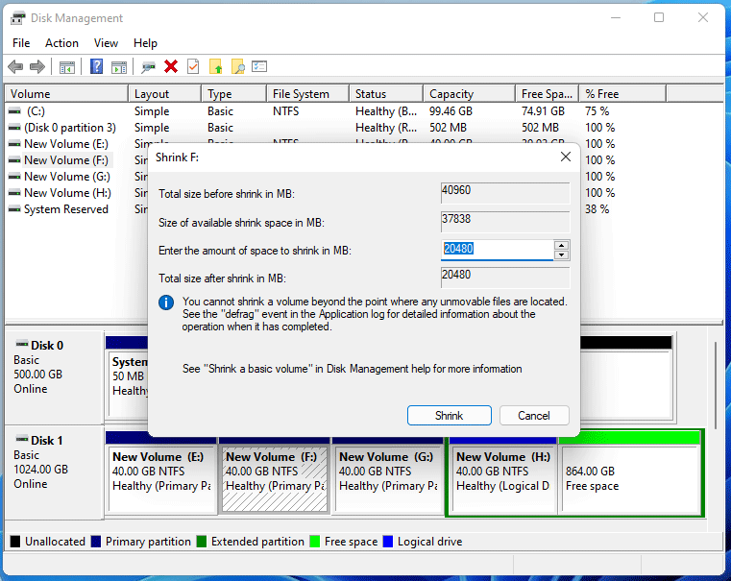Viewport: 731px width, 581px height.
Task: Click the properties checkmark page toolbar icon
Action: [193, 66]
